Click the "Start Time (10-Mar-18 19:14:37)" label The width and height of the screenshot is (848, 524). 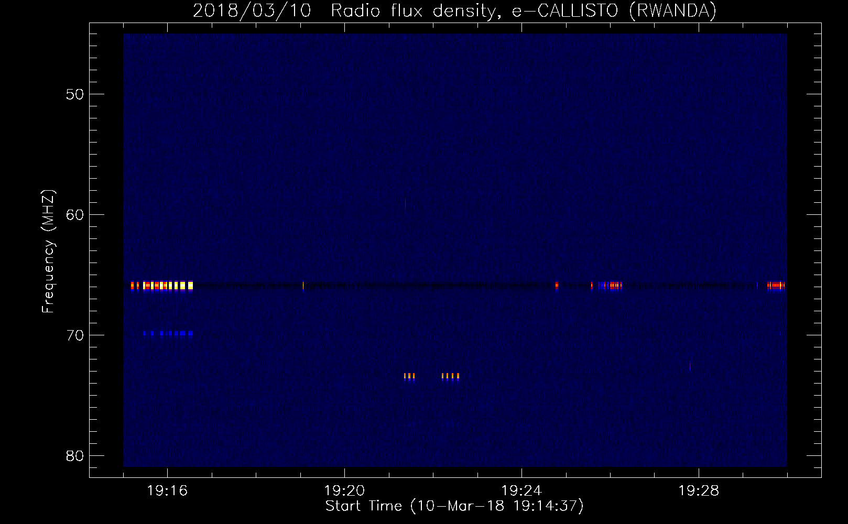[454, 506]
